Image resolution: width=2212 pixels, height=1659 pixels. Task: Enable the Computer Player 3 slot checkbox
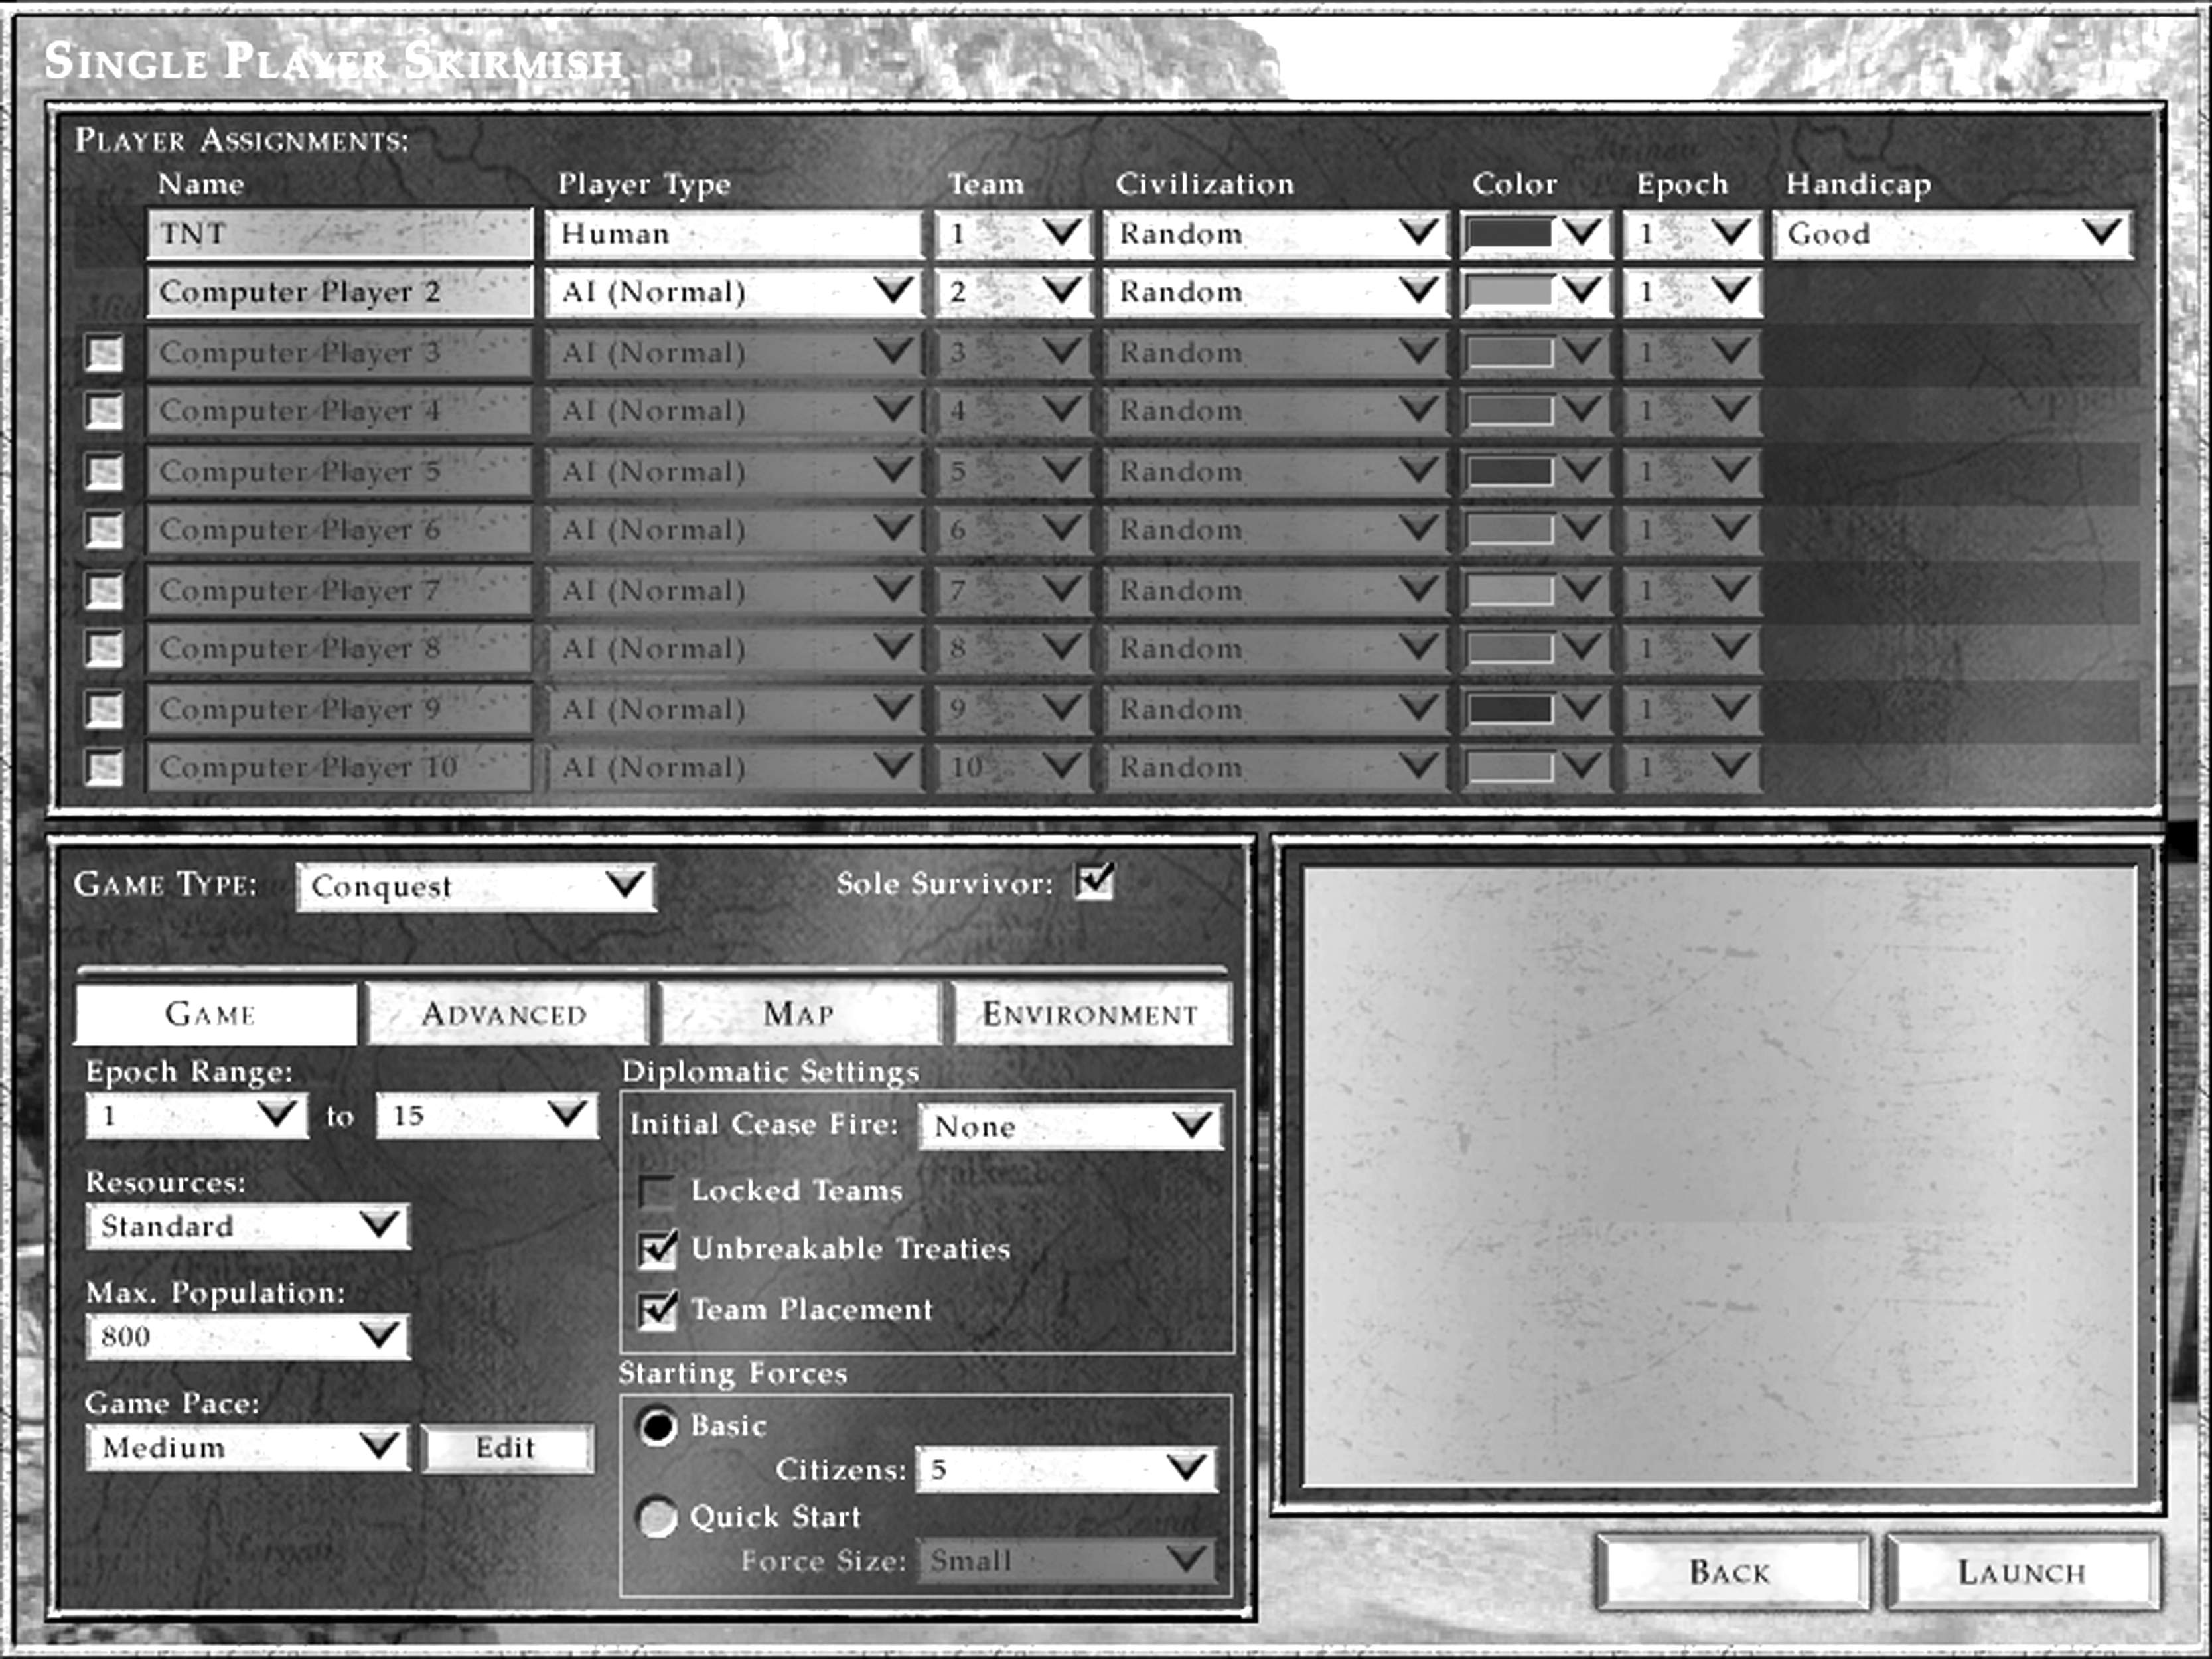[x=104, y=353]
